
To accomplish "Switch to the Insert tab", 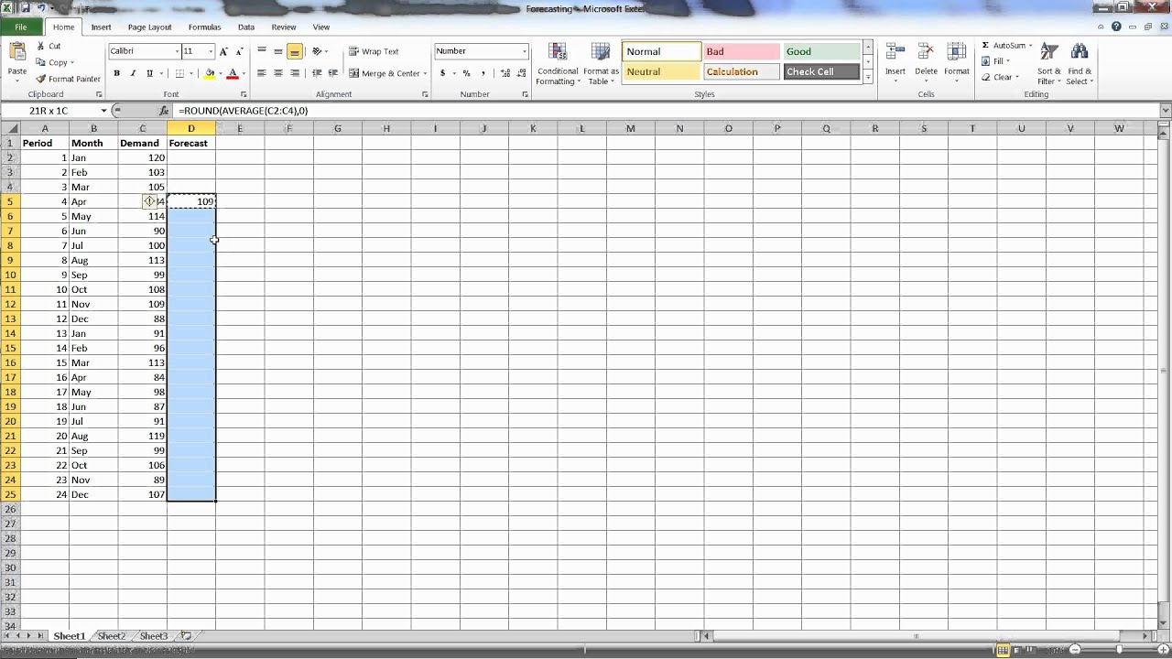I will pos(101,27).
